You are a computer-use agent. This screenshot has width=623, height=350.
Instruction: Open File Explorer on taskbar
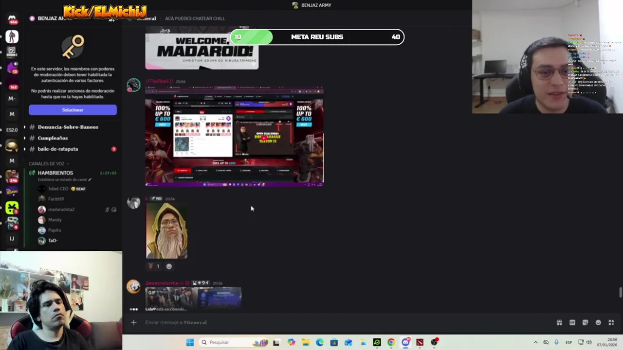(306, 342)
